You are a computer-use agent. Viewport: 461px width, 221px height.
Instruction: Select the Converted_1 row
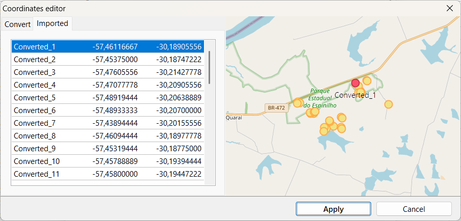click(x=108, y=47)
